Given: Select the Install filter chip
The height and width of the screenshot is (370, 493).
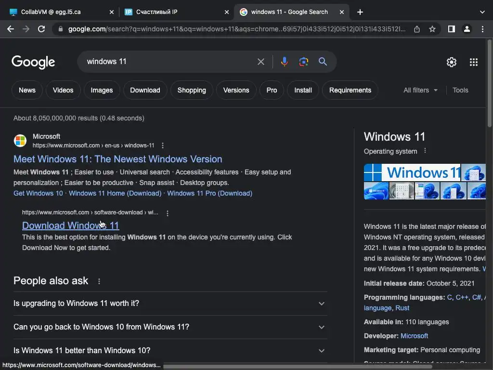Looking at the screenshot, I should [303, 90].
